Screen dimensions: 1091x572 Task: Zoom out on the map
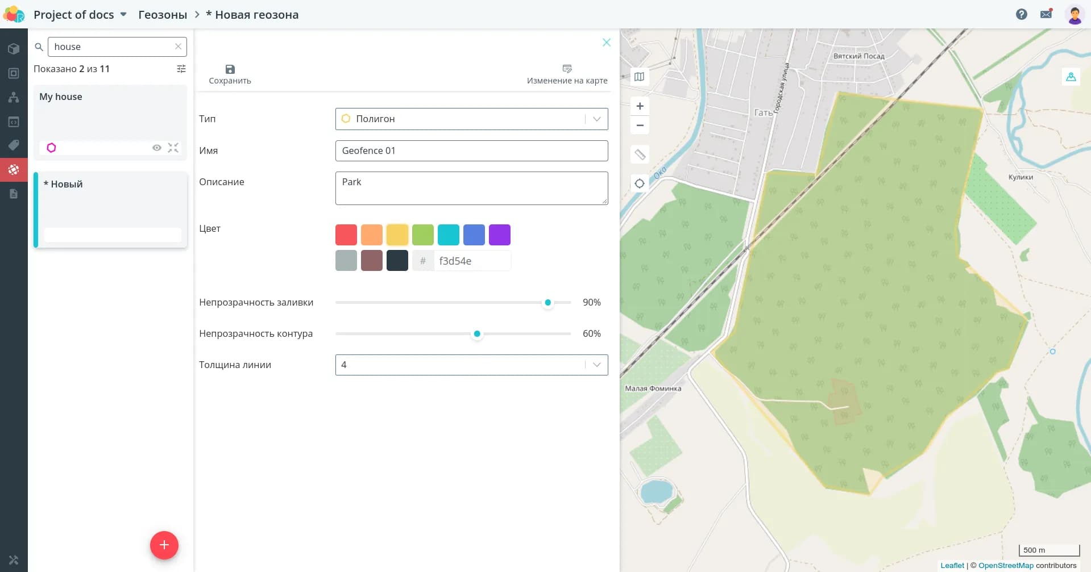[x=640, y=126]
